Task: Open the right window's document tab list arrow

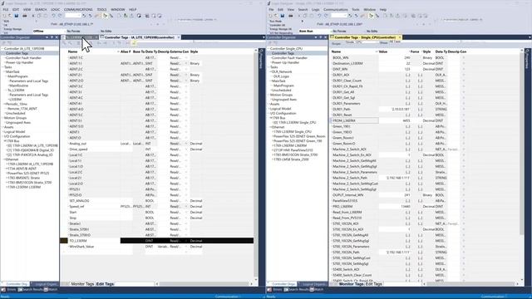Action: tap(530, 37)
